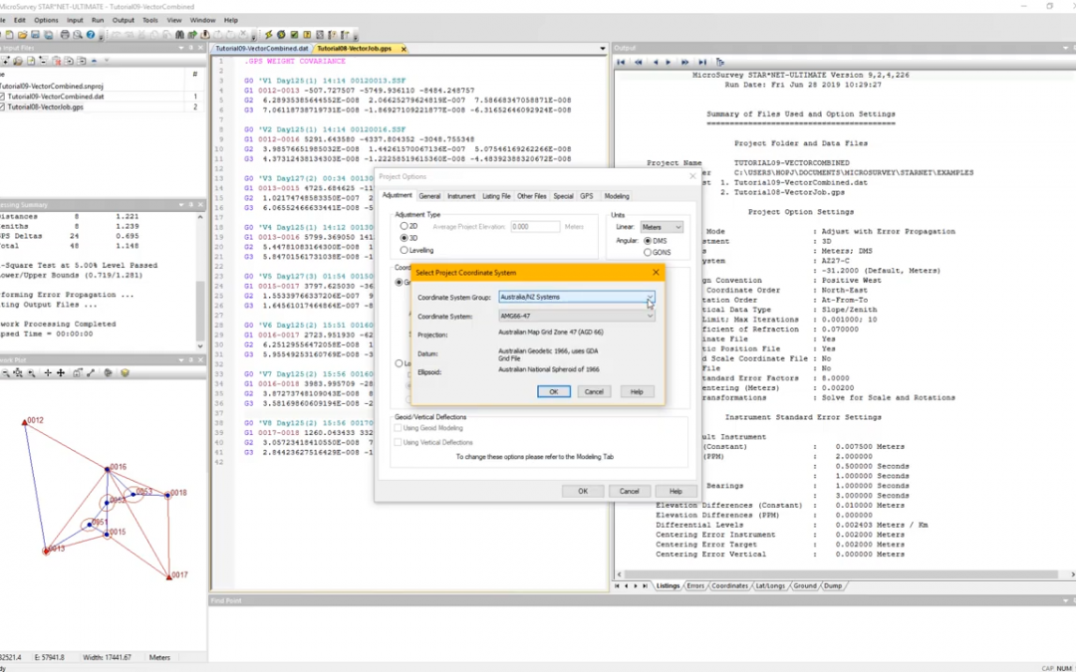Click the binoculars Find icon in toolbar
The image size is (1076, 672).
click(180, 35)
